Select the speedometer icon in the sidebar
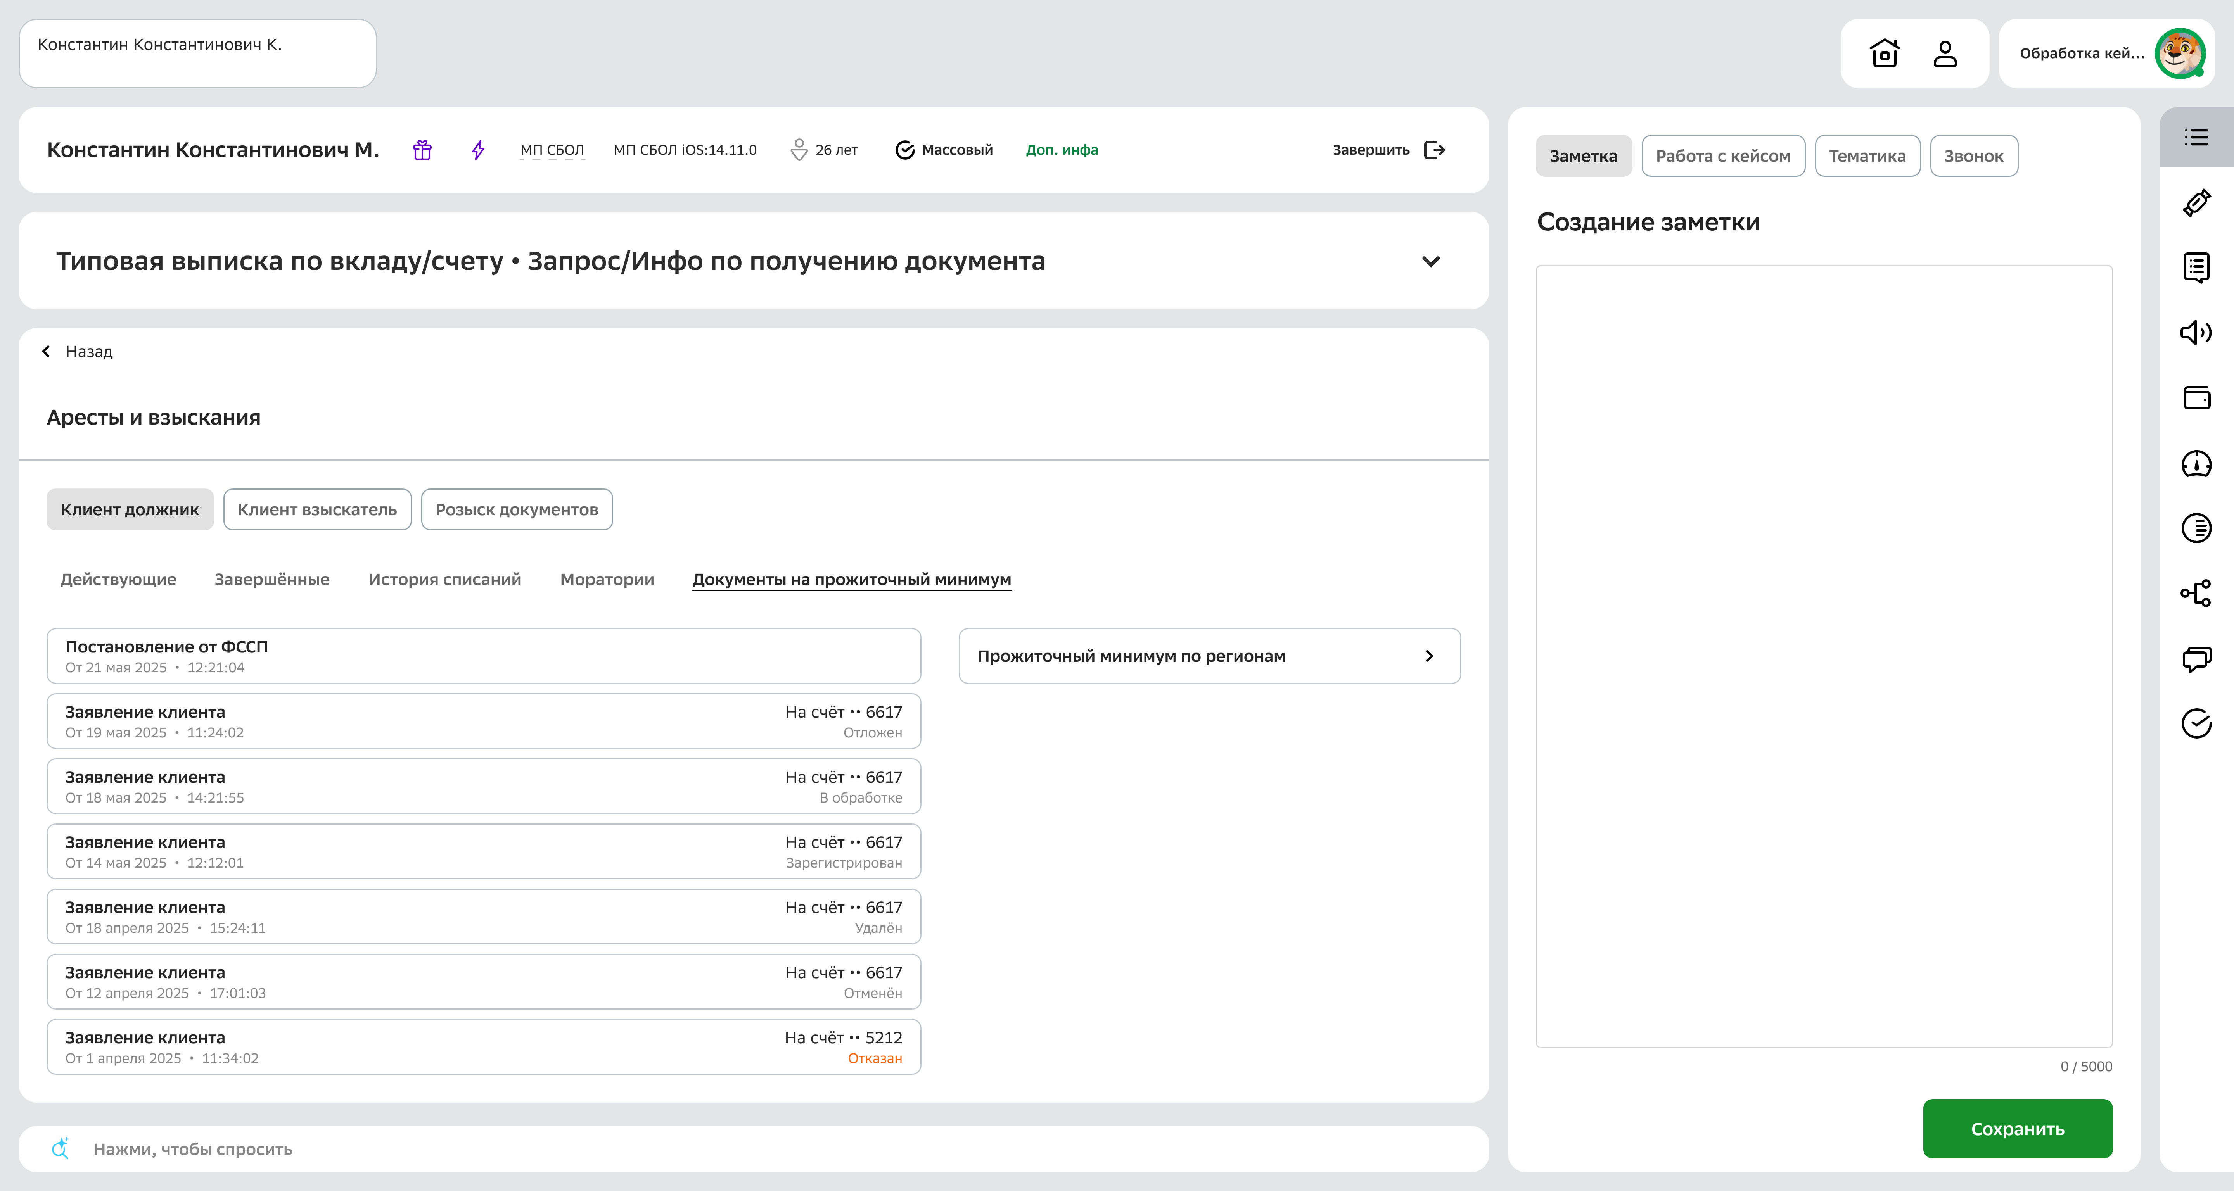Screen dimensions: 2234x1191 2197,464
